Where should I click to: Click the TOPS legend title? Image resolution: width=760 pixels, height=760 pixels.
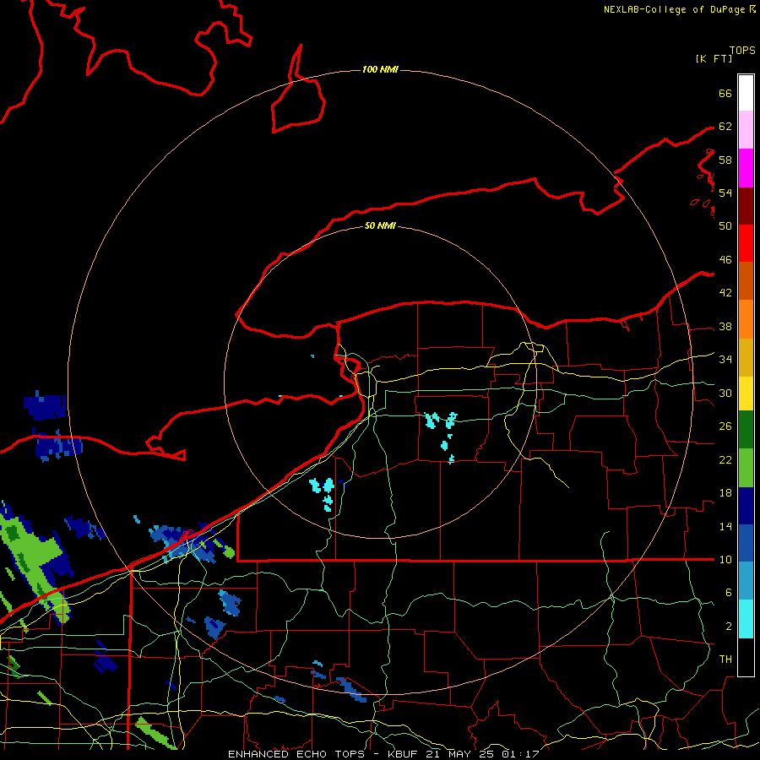tap(742, 51)
